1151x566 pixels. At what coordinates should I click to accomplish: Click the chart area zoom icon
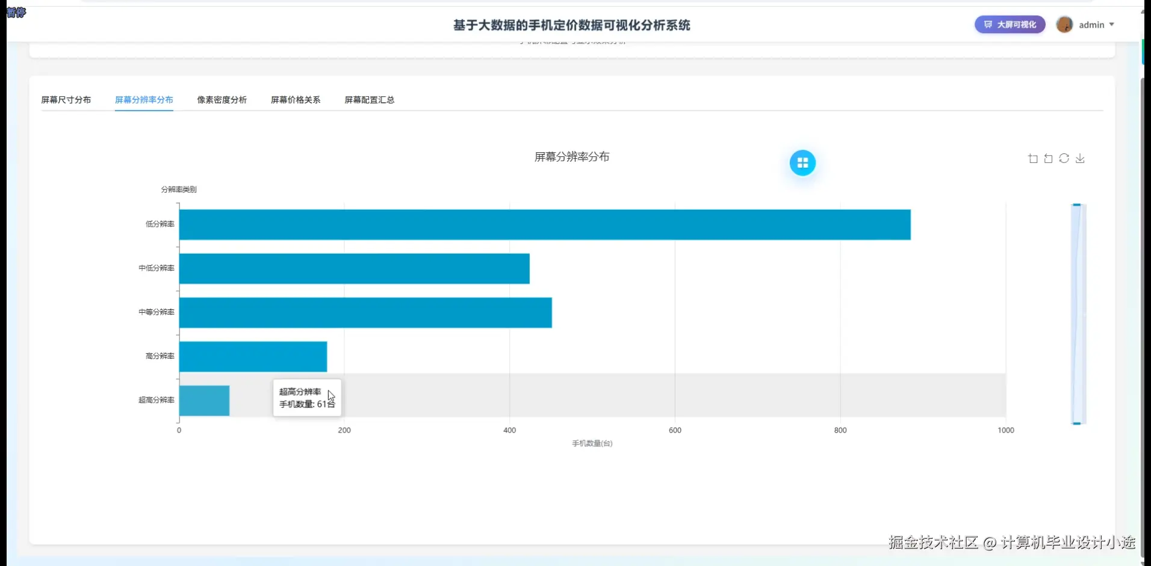pyautogui.click(x=1033, y=158)
